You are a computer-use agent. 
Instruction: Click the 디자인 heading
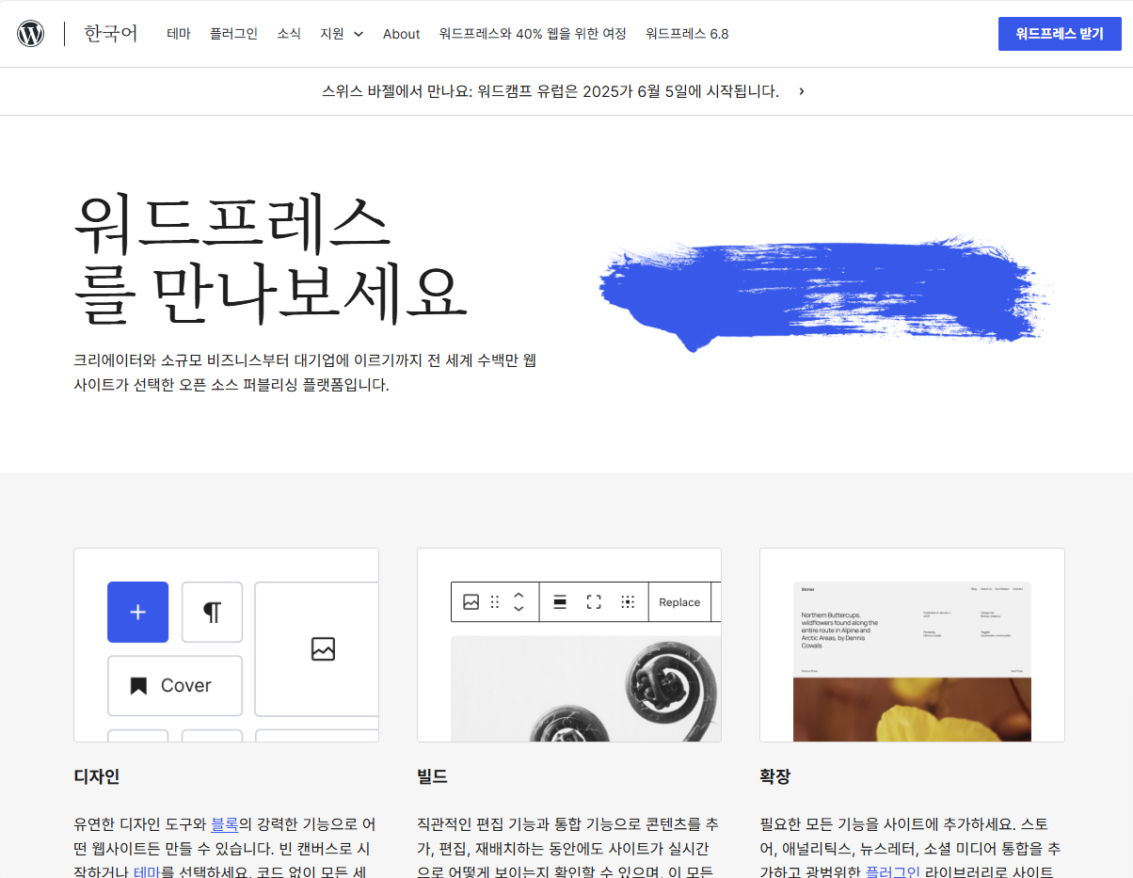[97, 777]
